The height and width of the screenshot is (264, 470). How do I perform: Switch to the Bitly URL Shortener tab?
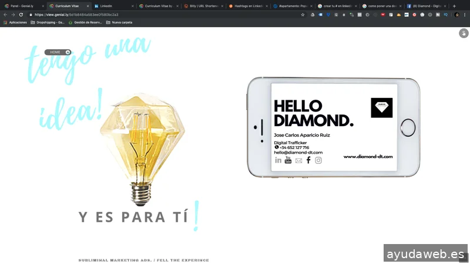[204, 6]
